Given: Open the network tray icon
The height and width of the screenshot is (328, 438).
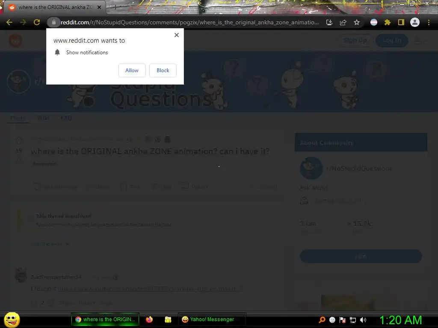Looking at the screenshot, I should point(353,320).
